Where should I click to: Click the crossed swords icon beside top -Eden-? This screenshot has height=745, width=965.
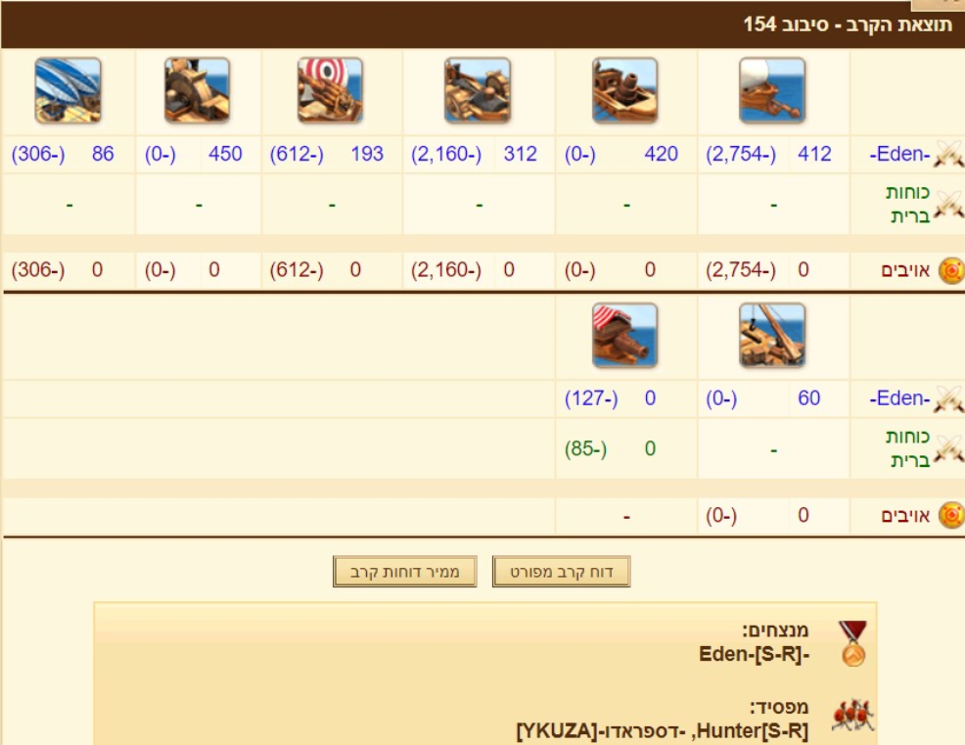tap(948, 154)
